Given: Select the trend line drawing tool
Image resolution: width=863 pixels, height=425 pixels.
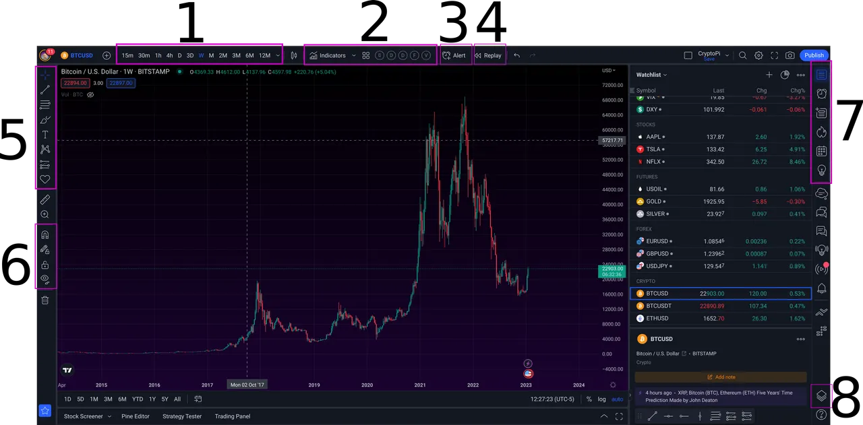Looking at the screenshot, I should (x=45, y=90).
